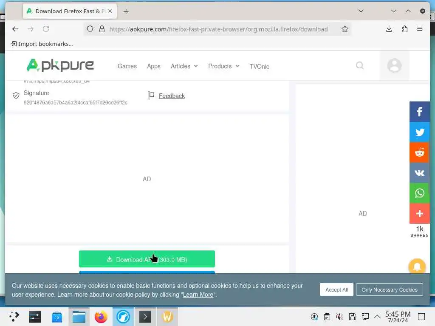This screenshot has width=435, height=326.
Task: Open the TVOnic menu item
Action: click(x=259, y=67)
